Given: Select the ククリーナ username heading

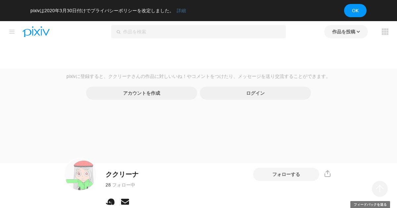Looking at the screenshot, I should tap(122, 174).
